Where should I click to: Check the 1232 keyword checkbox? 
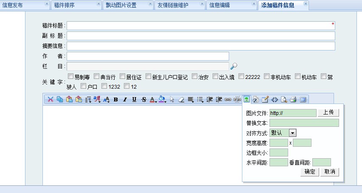104,86
